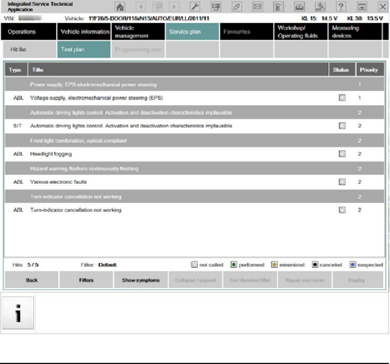Click the monitor display icon in toolbar
Image resolution: width=390 pixels, height=364 pixels.
(x=216, y=7)
